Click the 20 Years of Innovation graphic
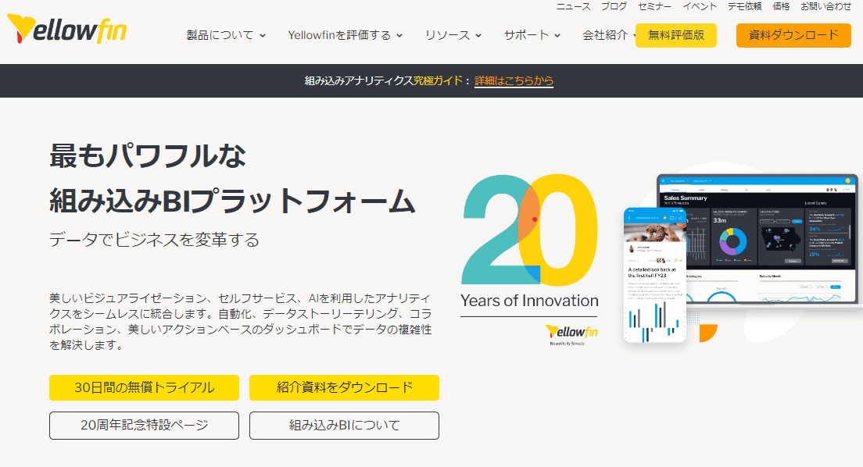 (x=529, y=242)
